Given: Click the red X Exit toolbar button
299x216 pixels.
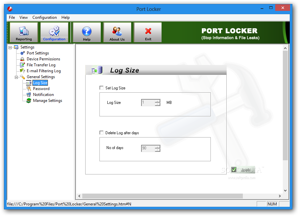Looking at the screenshot, I should (148, 32).
